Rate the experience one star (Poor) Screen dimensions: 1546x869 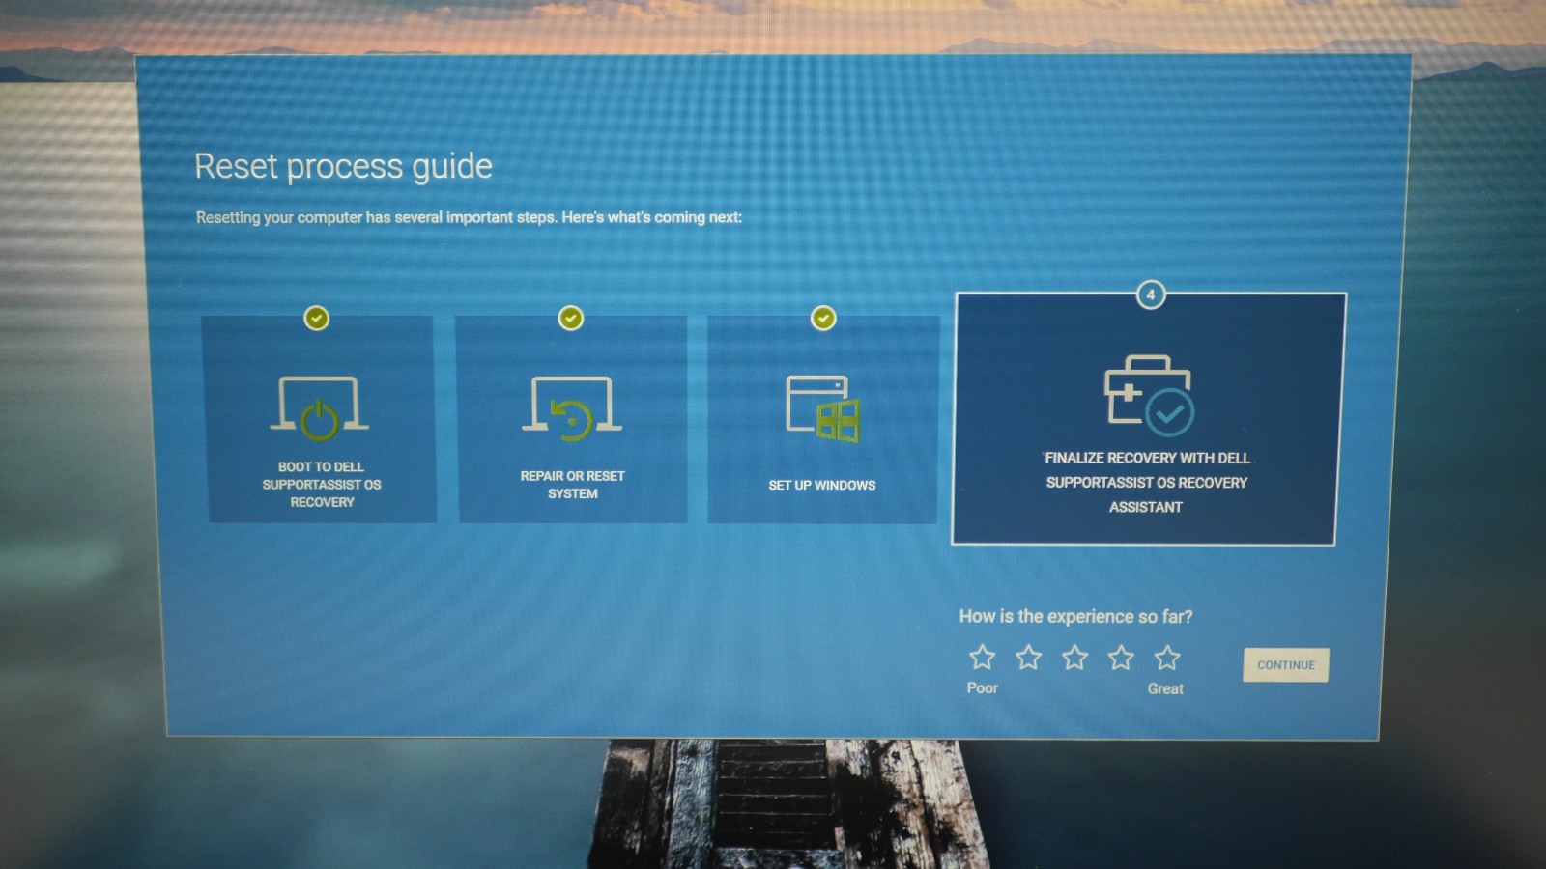point(982,658)
